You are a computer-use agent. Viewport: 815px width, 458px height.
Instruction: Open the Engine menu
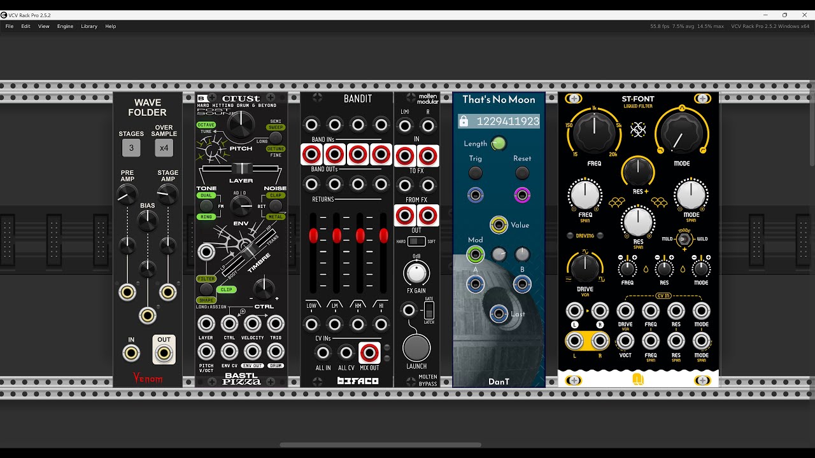coord(65,26)
